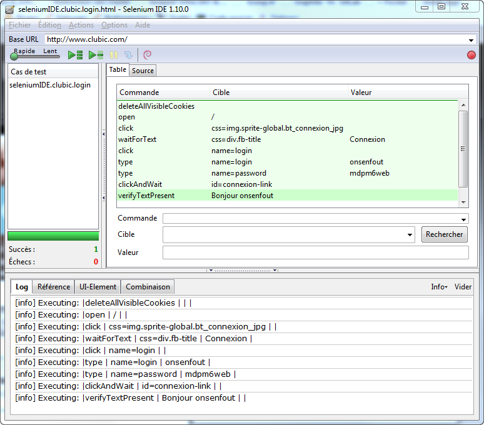The image size is (484, 425).
Task: Click the command table scrollbar thumb
Action: click(x=463, y=149)
